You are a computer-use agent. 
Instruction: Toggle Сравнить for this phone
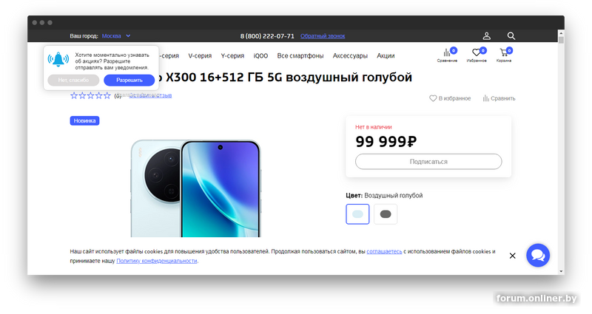point(499,98)
